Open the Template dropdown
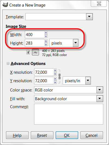 click(89, 17)
